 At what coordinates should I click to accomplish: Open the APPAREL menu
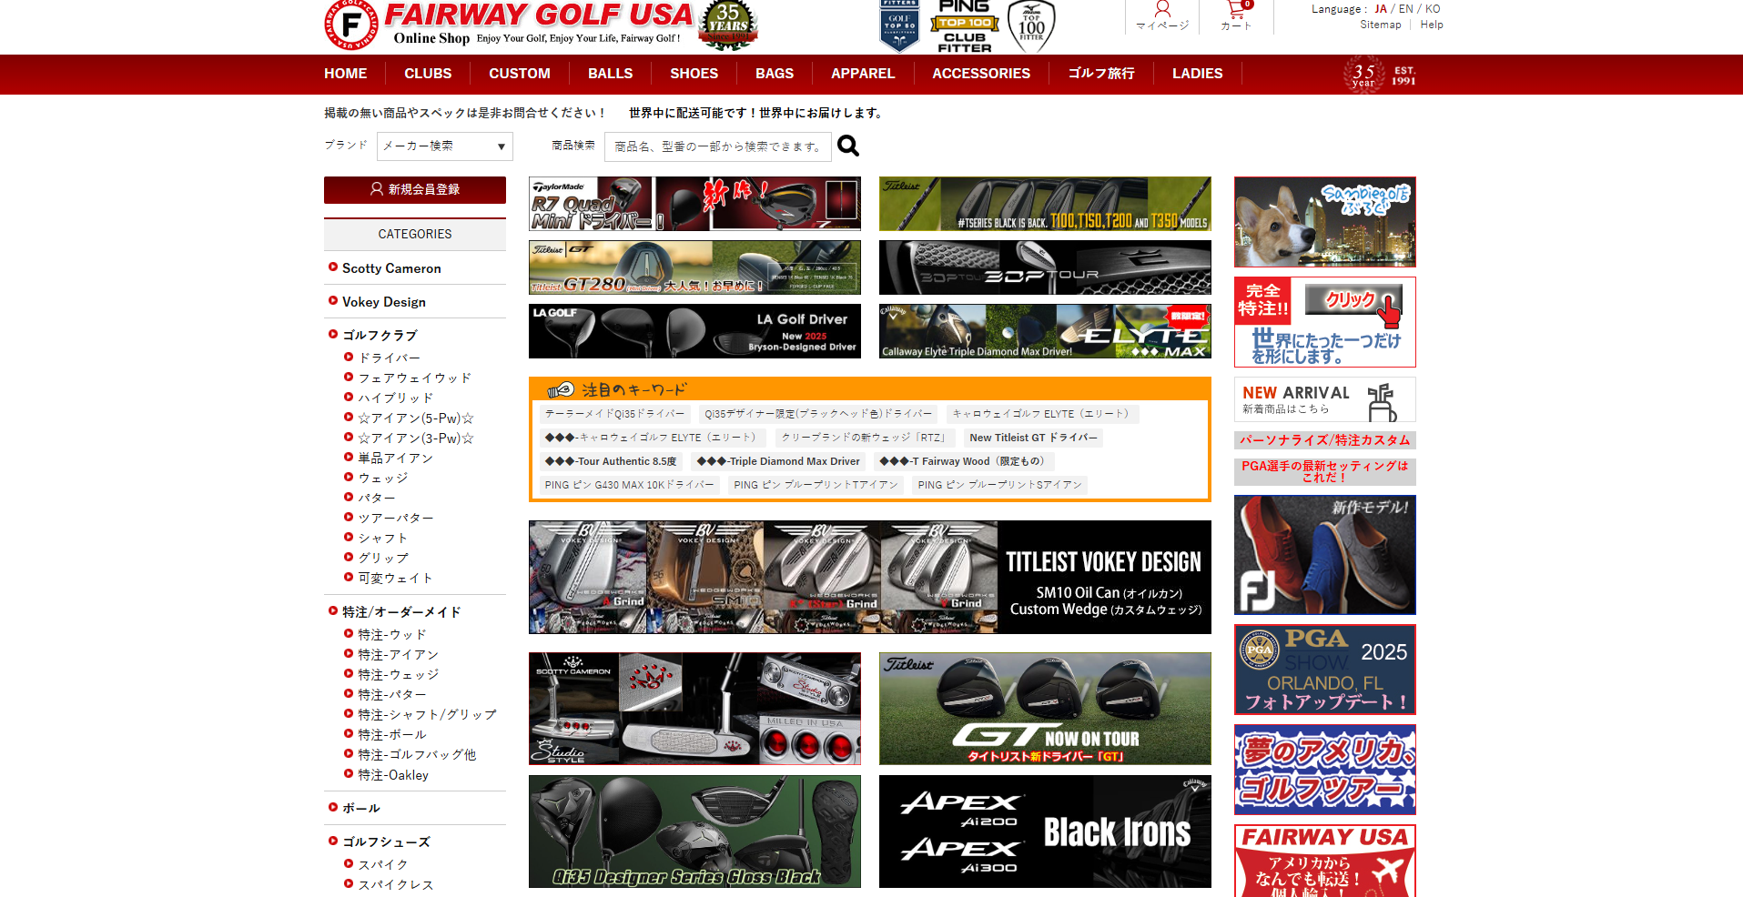863,74
